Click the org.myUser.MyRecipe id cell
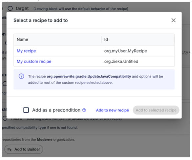This screenshot has height=160, width=192. pyautogui.click(x=125, y=51)
